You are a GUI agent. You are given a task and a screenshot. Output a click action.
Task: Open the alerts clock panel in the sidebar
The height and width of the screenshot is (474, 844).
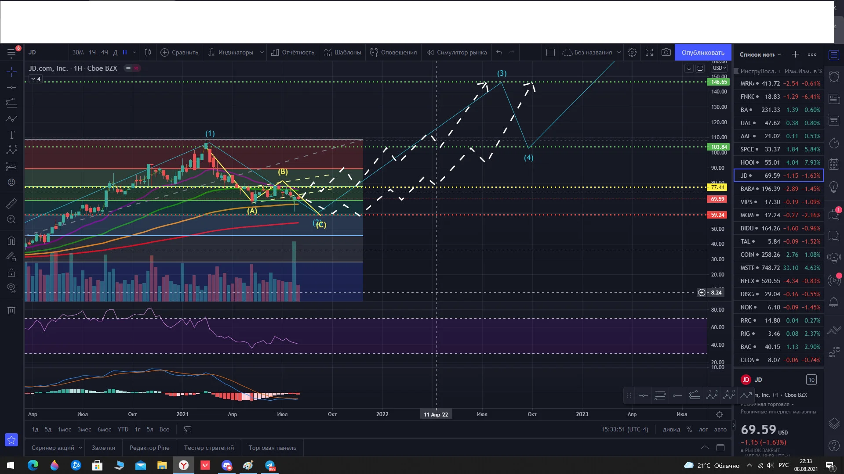tap(834, 76)
